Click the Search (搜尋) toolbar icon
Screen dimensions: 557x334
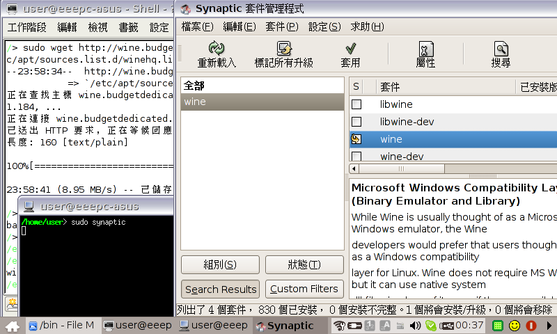coord(501,49)
